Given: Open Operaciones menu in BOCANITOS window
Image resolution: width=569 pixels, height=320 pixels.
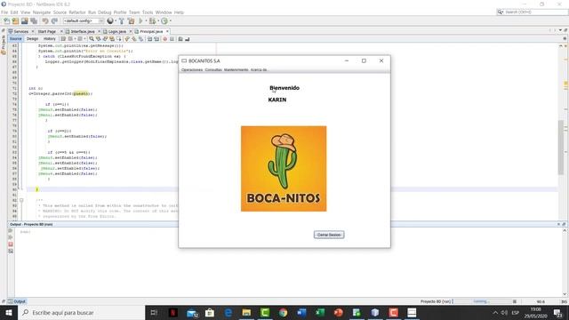Looking at the screenshot, I should click(192, 69).
